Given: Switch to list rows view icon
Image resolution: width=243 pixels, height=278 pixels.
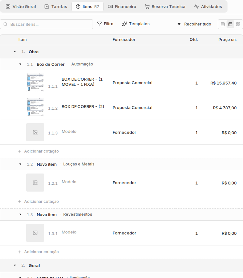Looking at the screenshot, I should (x=223, y=24).
